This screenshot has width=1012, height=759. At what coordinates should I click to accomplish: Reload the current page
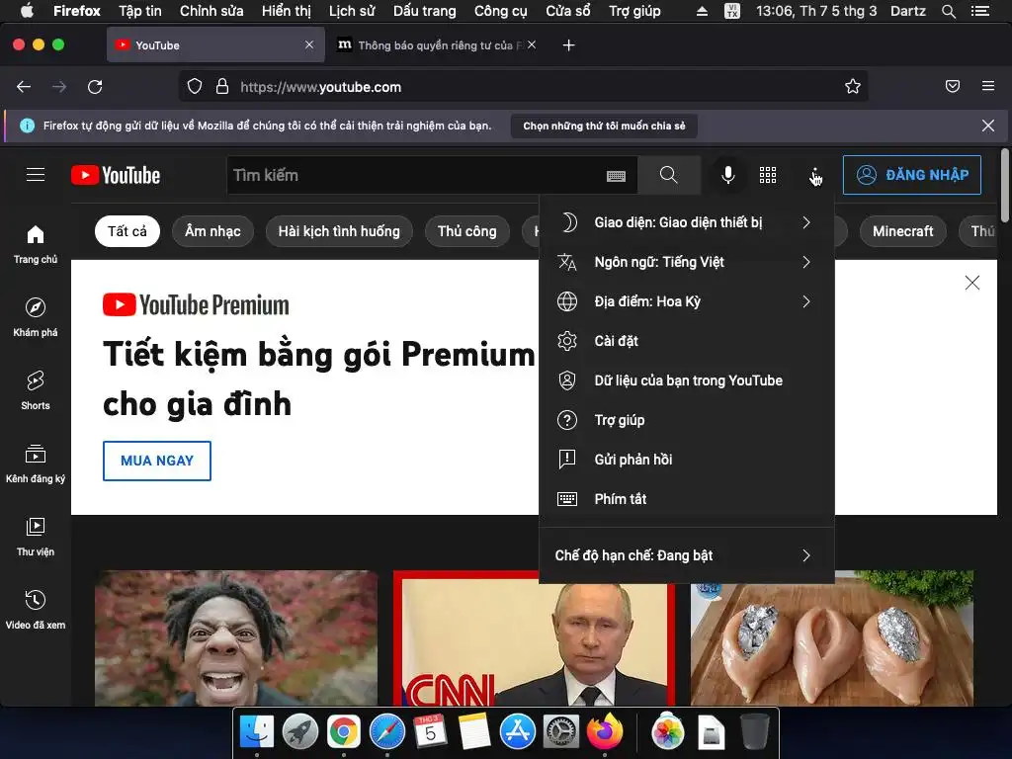[95, 87]
